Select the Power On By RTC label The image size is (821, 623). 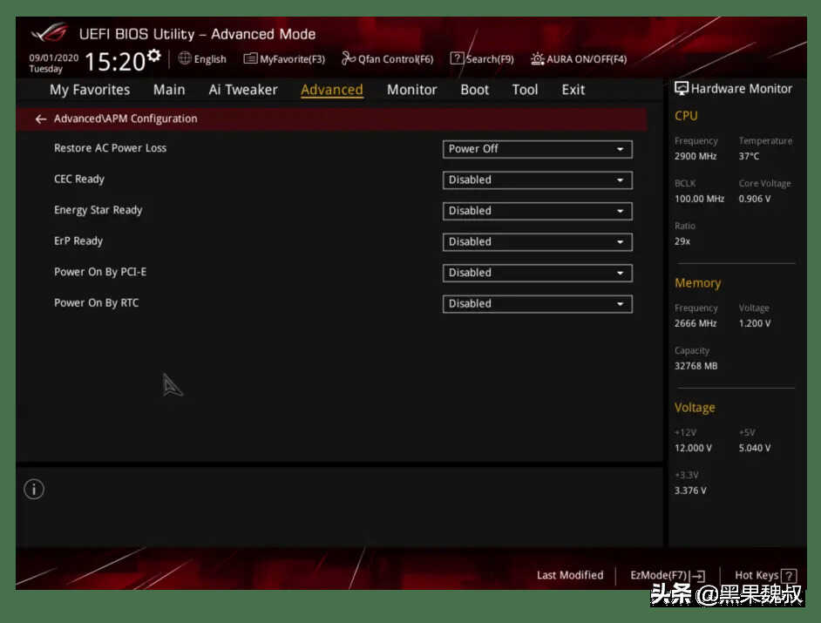tap(97, 302)
